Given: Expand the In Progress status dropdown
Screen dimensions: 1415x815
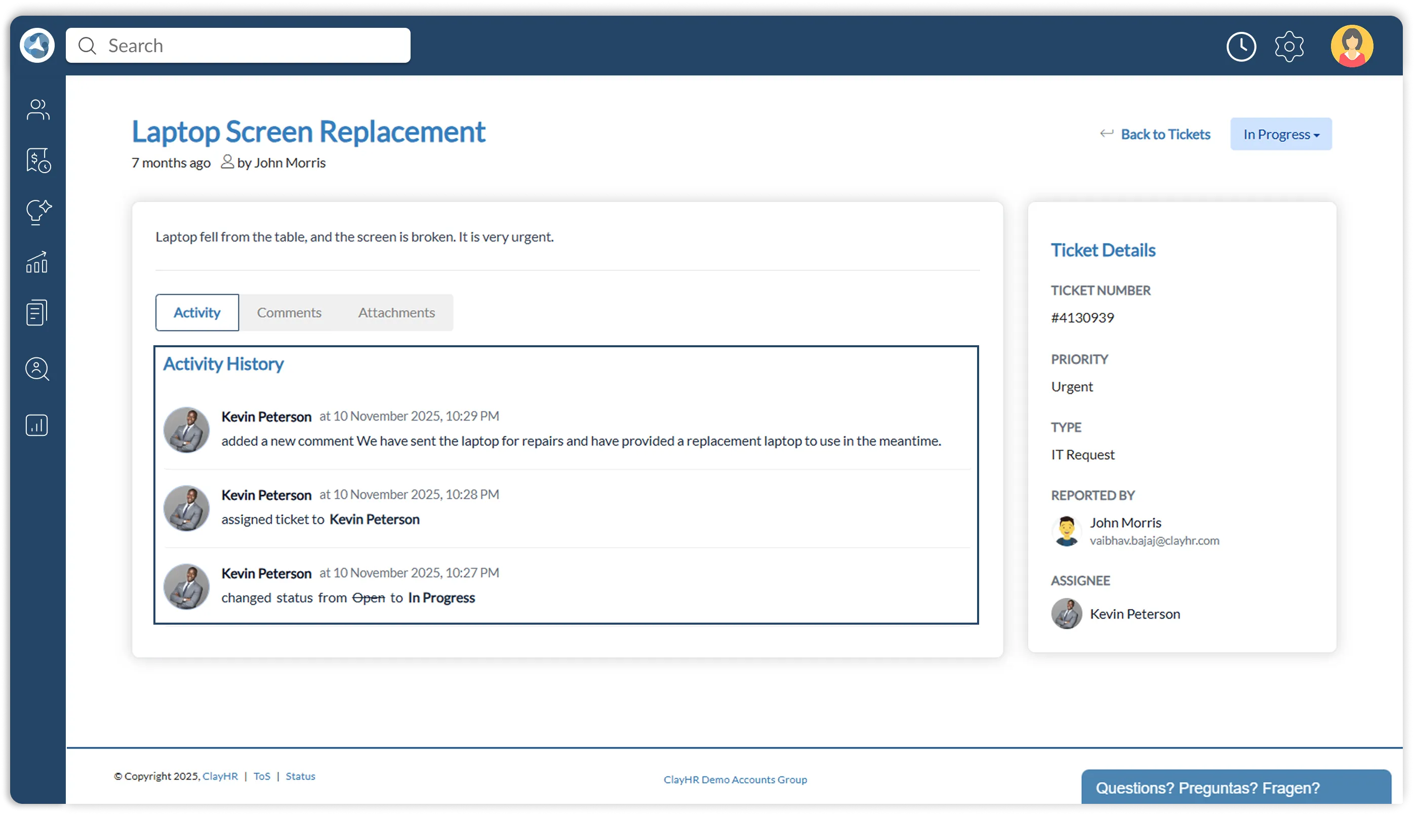Looking at the screenshot, I should pyautogui.click(x=1281, y=134).
